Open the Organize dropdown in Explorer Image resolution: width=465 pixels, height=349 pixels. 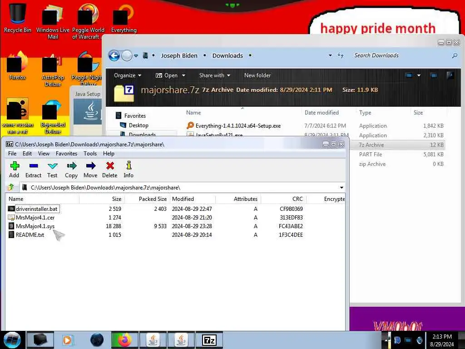[128, 75]
